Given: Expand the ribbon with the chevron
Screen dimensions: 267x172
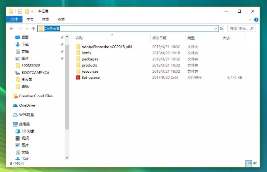Looking at the screenshot, I should pos(250,20).
